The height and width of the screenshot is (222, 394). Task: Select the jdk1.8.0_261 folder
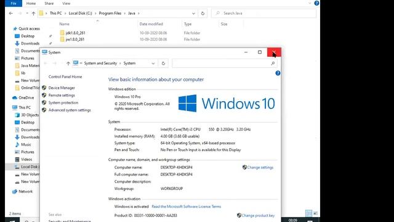75,33
